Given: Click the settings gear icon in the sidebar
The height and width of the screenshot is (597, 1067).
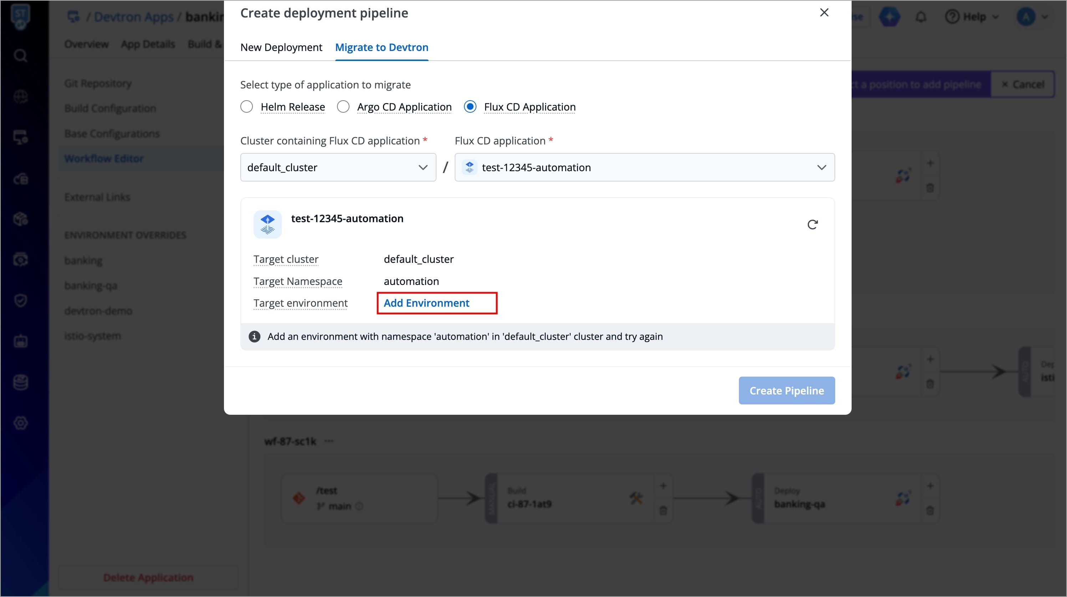Looking at the screenshot, I should [x=20, y=423].
